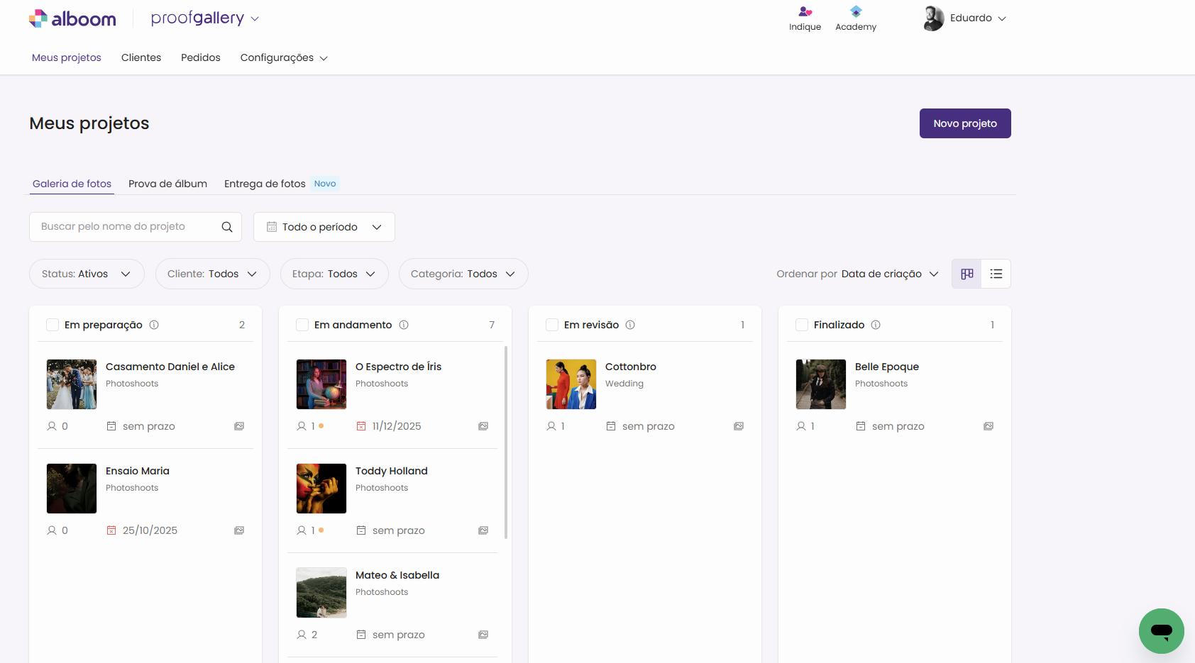This screenshot has height=663, width=1195.
Task: Click the Novo projeto button
Action: (964, 123)
